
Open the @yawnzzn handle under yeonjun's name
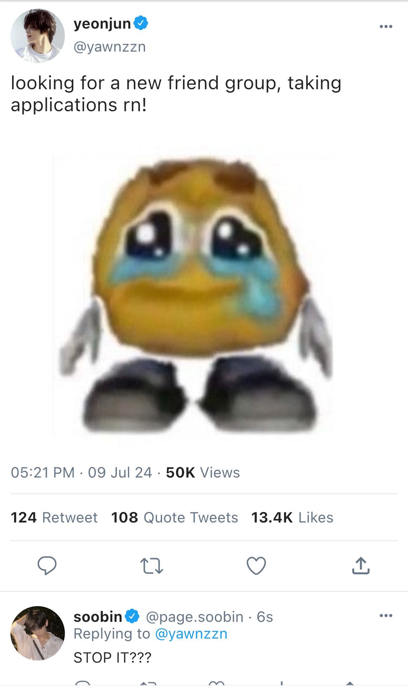click(x=110, y=47)
